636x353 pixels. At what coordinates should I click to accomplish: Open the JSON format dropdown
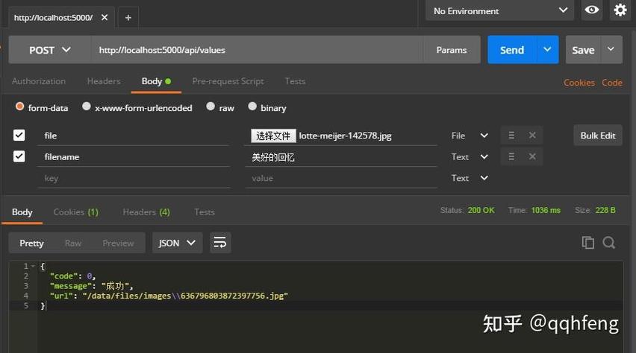(177, 243)
